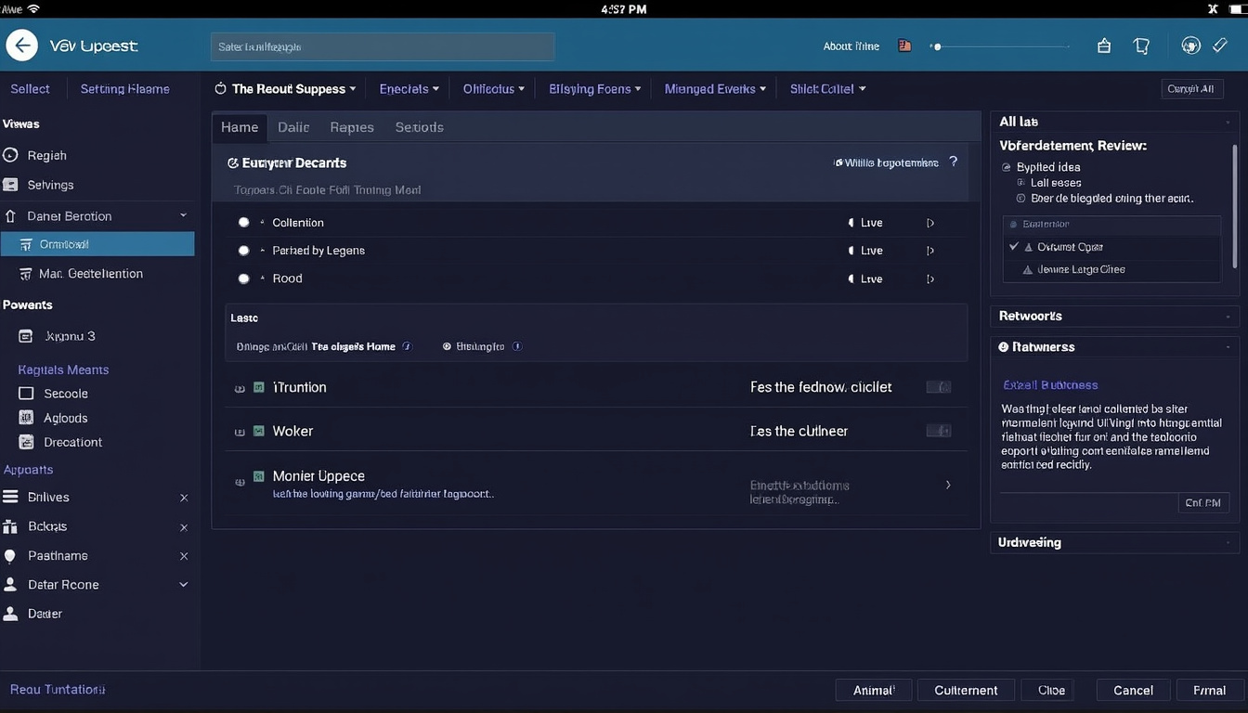Click the help question mark icon
Screen dimensions: 1248x713
click(953, 162)
